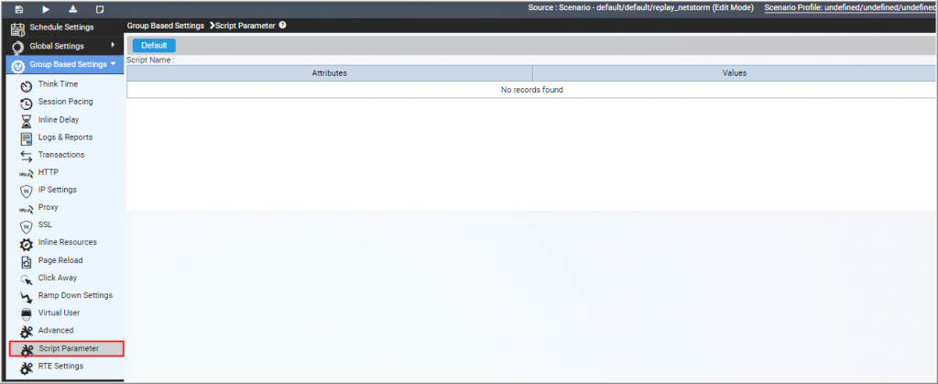
Task: Click the play/run scenario icon
Action: point(47,9)
